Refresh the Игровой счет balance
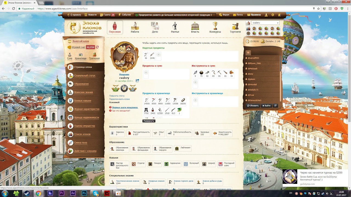351x197 pixels. tap(97, 47)
